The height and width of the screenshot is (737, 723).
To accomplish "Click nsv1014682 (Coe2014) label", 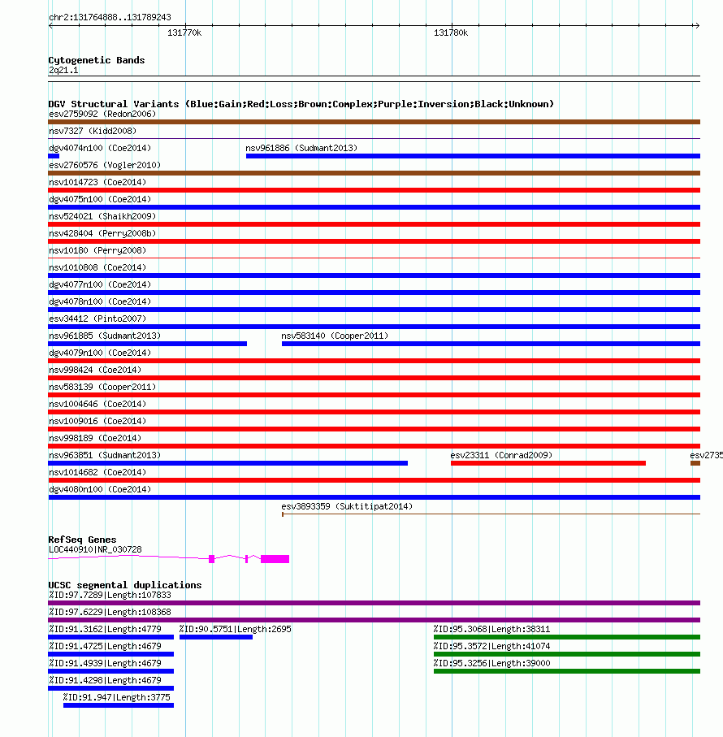I will [97, 472].
